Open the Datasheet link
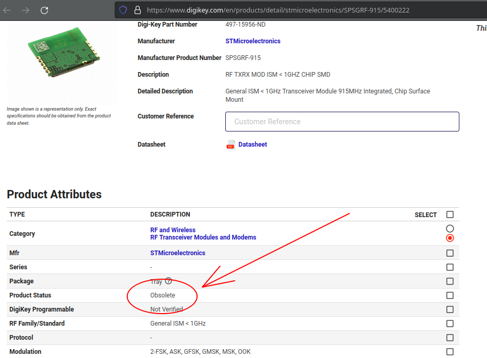The width and height of the screenshot is (487, 358). coord(254,145)
